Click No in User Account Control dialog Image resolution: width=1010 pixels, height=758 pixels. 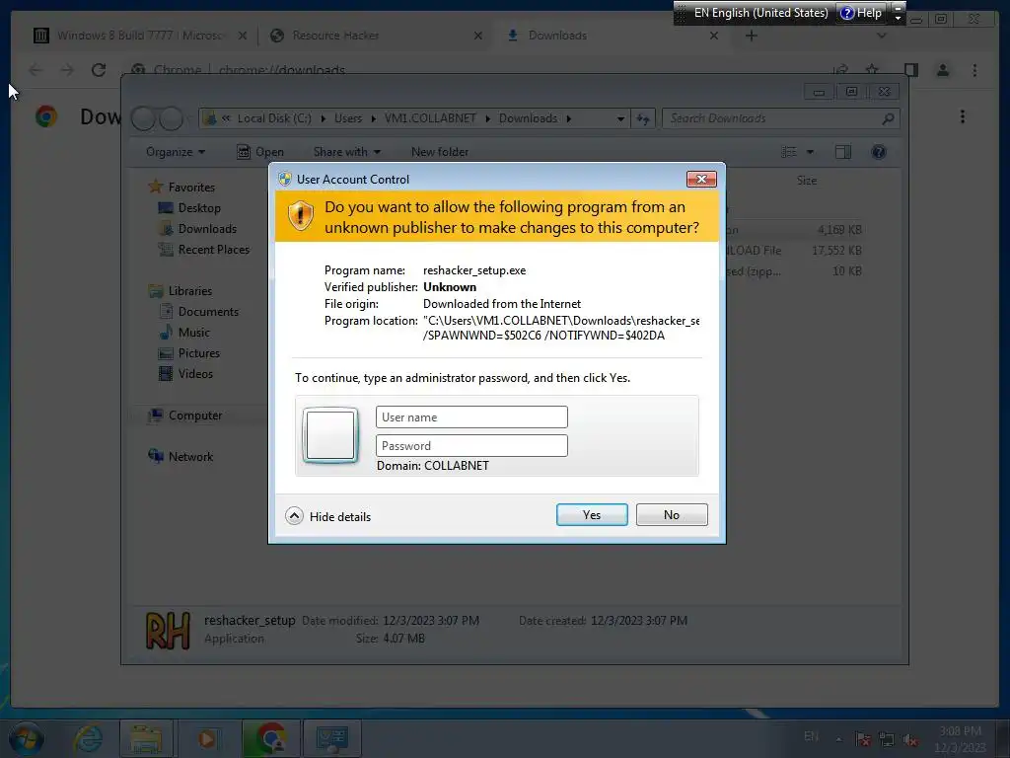[671, 514]
